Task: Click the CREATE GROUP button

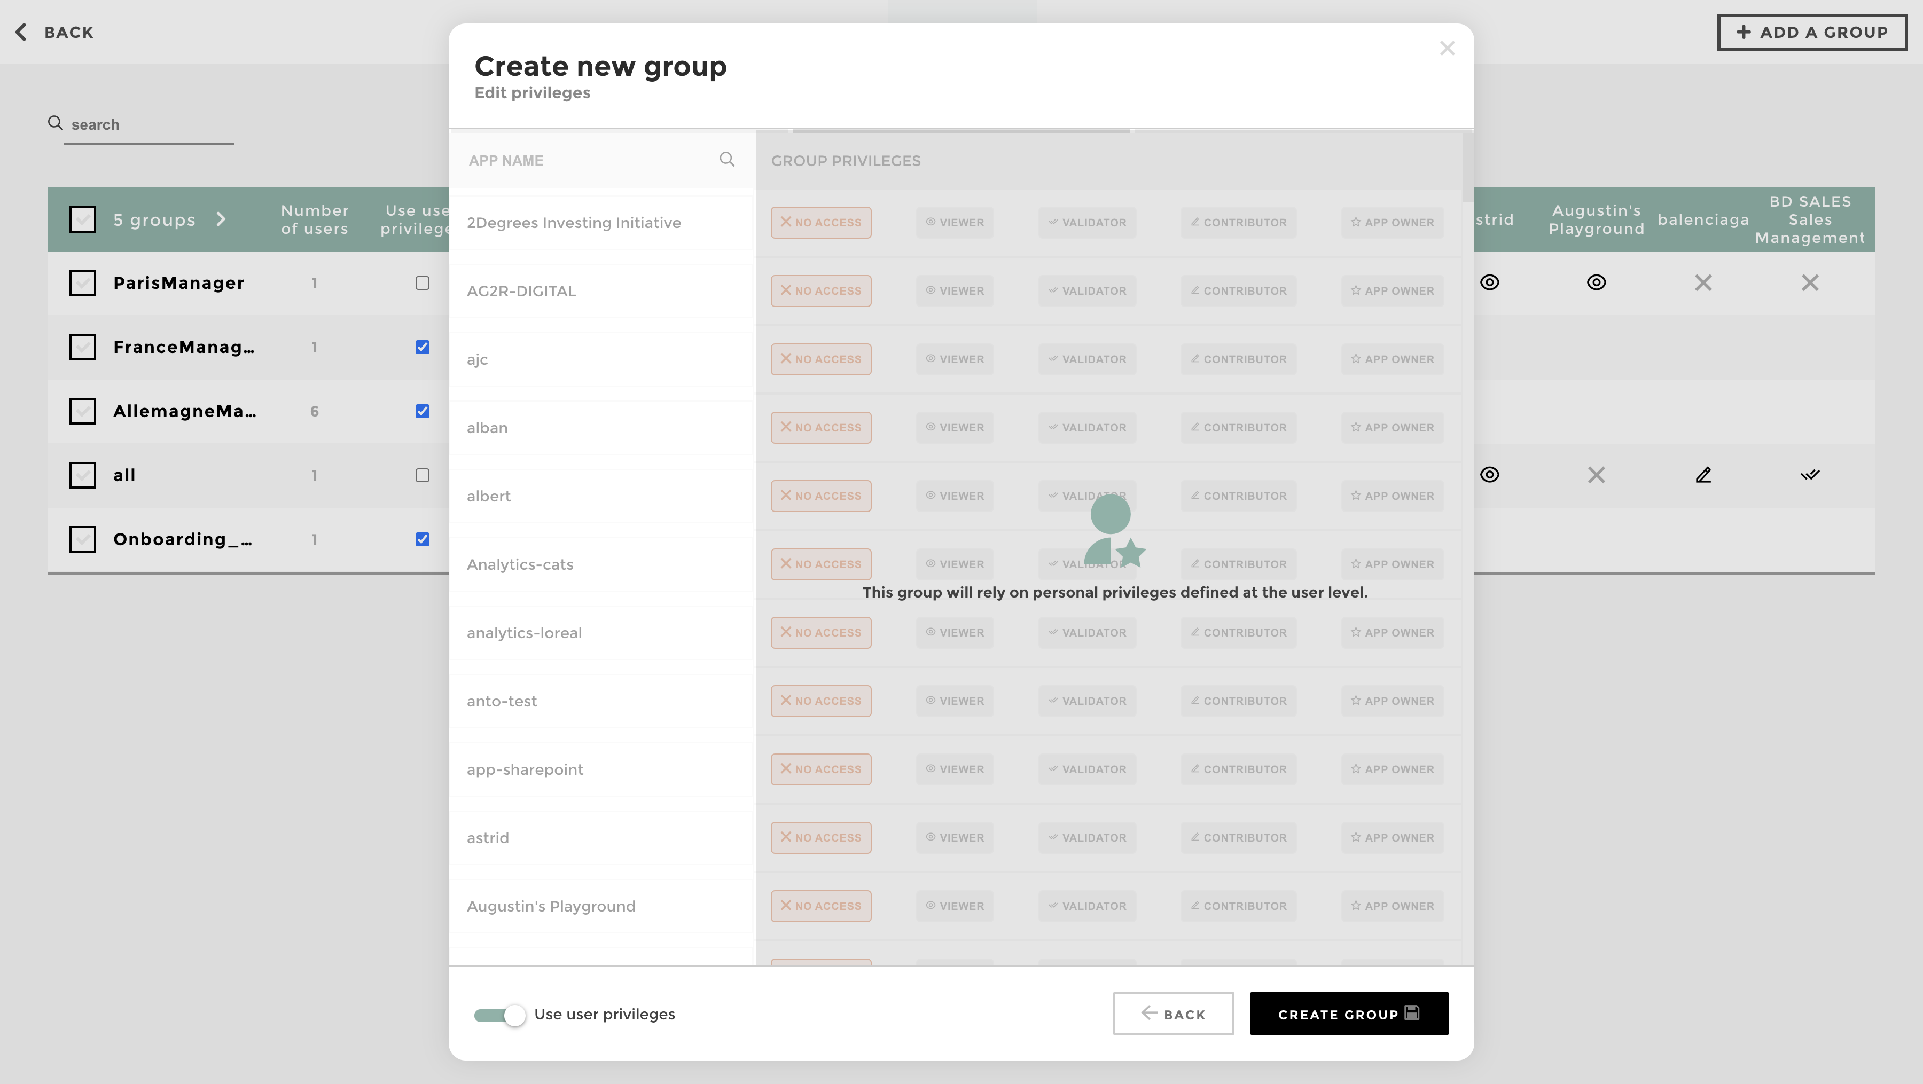Action: pyautogui.click(x=1348, y=1014)
